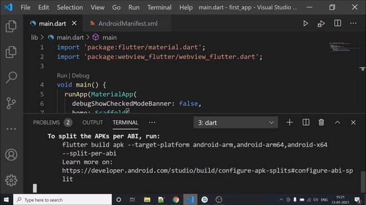
Task: Open the File menu
Action: 25,7
